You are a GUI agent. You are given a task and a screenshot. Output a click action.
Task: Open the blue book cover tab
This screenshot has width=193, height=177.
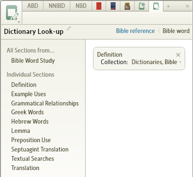pyautogui.click(x=113, y=6)
